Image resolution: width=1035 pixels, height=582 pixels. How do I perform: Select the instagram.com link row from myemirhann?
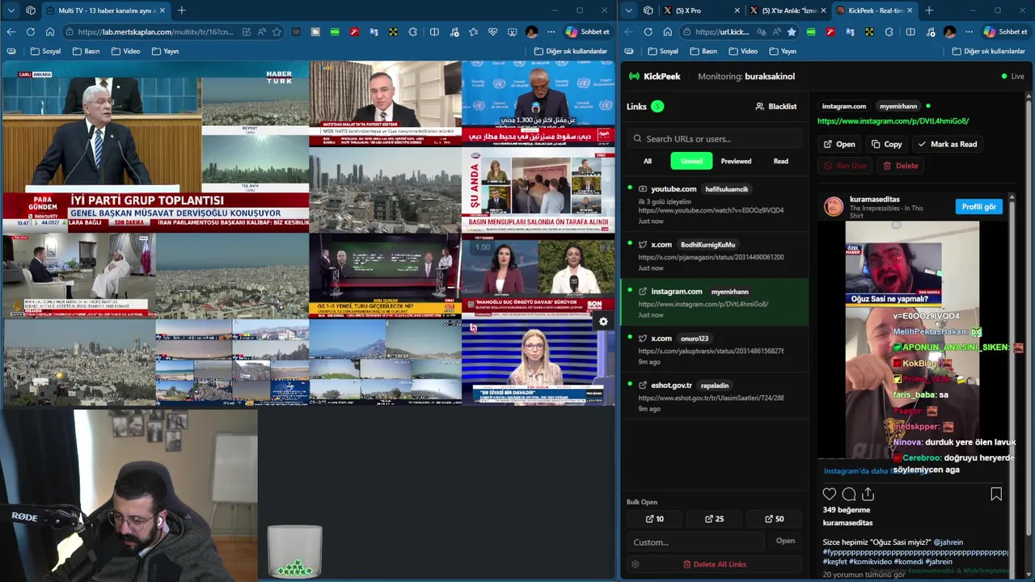coord(715,302)
